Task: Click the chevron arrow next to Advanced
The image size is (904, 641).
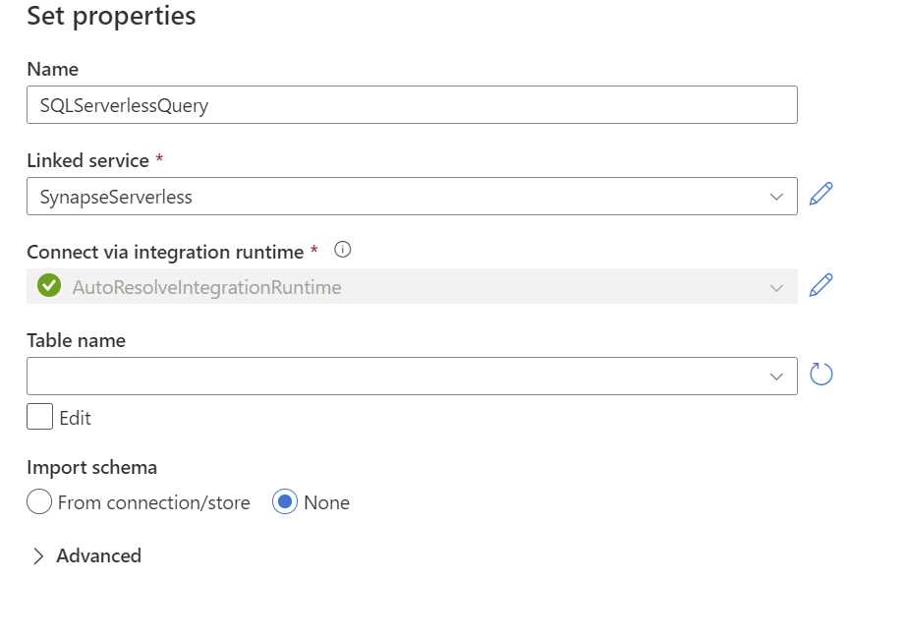Action: [x=38, y=556]
